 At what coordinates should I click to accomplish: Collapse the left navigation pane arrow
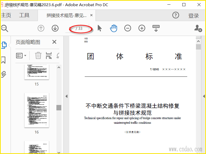[66, 97]
